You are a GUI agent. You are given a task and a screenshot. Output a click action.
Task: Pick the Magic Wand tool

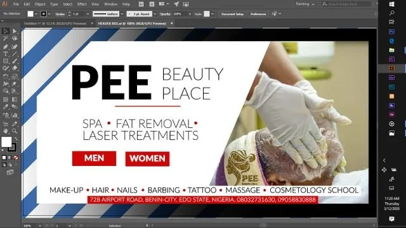point(6,39)
